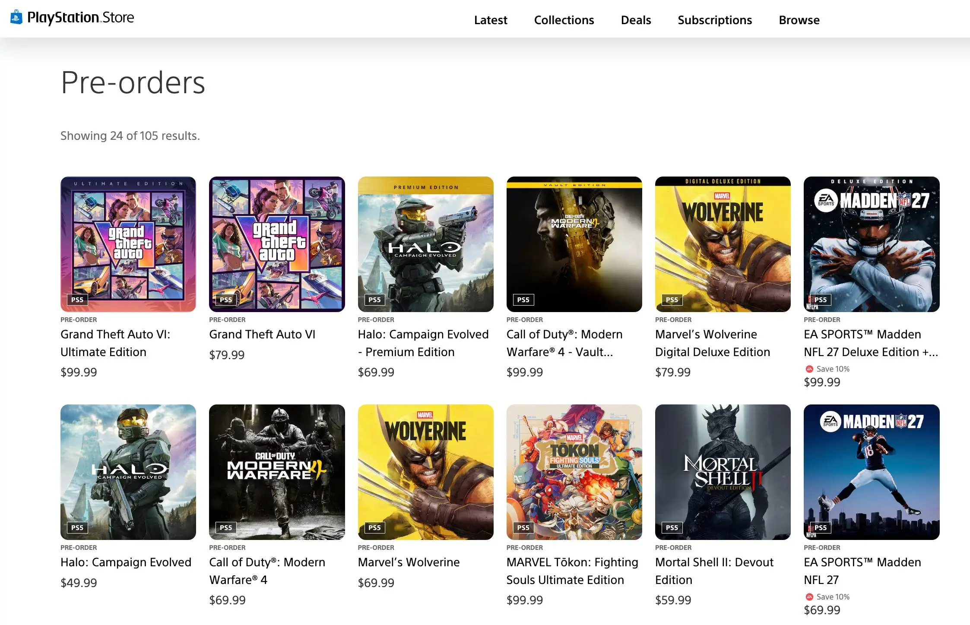This screenshot has width=970, height=625.
Task: Click the Marvel's Wolverine title text
Action: point(409,562)
